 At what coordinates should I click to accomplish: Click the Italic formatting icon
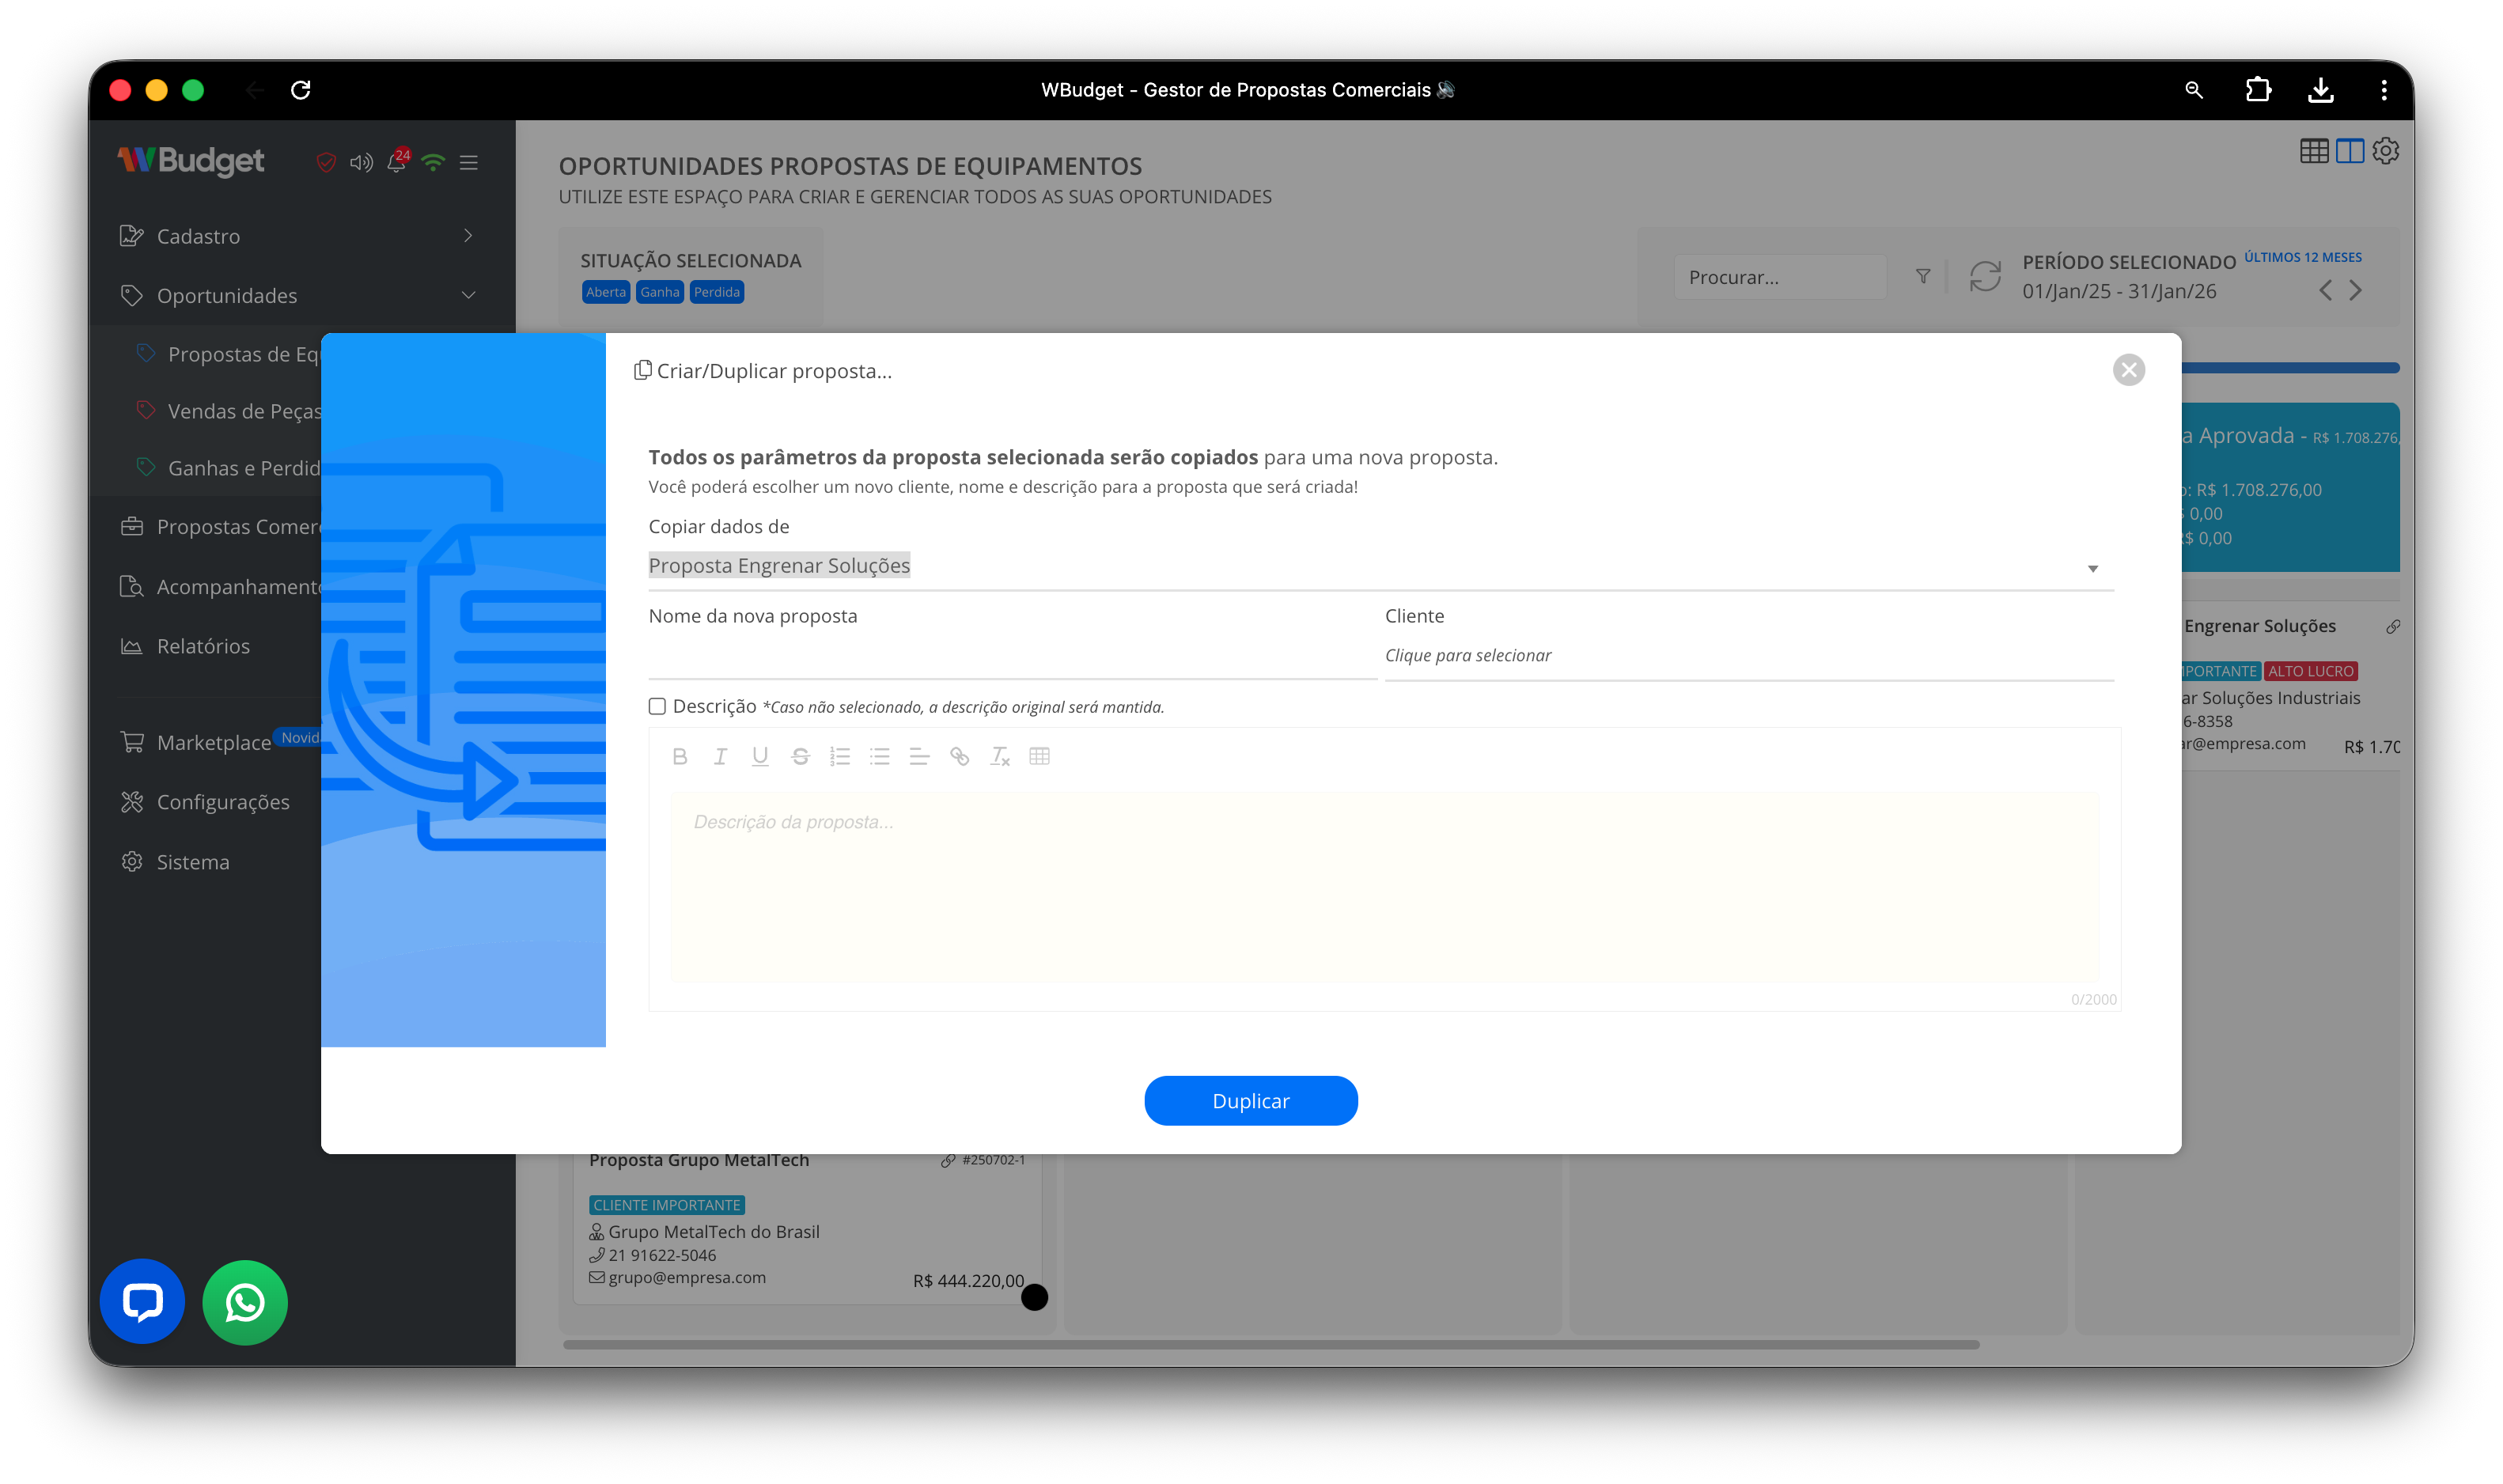pos(720,756)
